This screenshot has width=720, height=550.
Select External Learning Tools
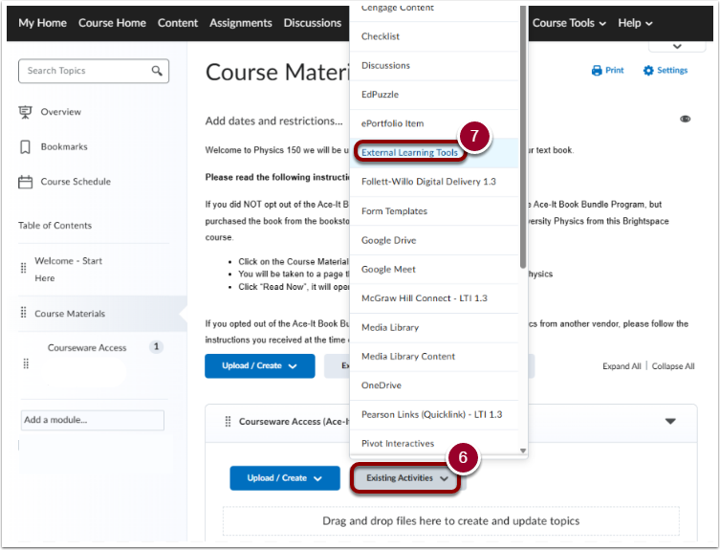point(434,152)
